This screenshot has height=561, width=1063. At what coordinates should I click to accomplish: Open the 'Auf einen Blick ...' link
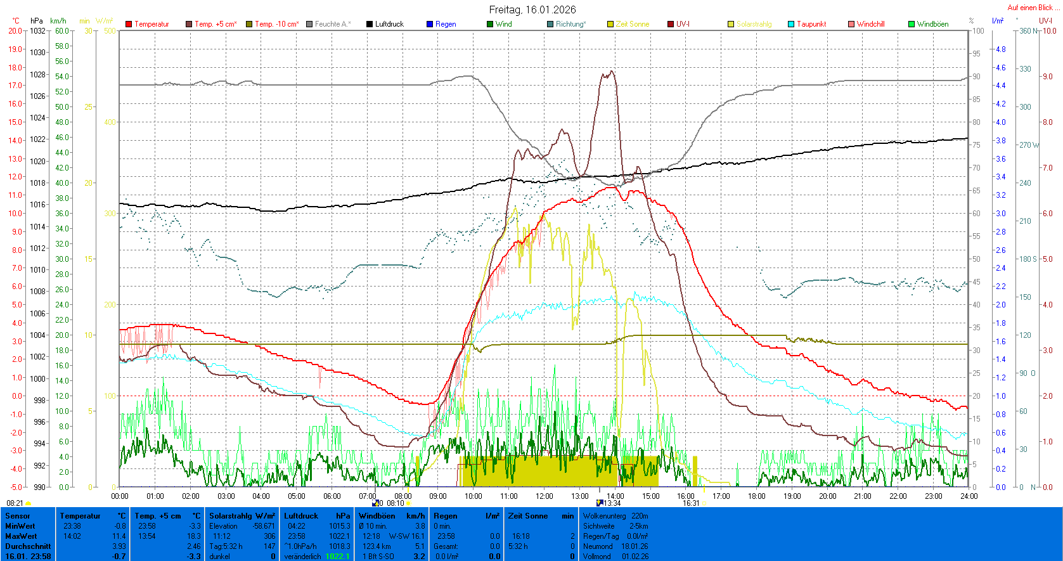coord(1033,8)
